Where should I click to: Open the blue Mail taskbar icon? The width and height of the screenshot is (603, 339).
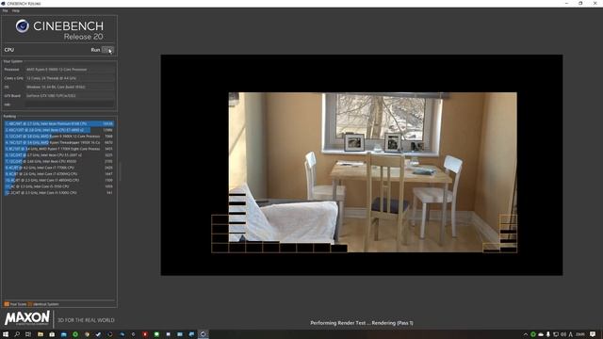coord(63,334)
